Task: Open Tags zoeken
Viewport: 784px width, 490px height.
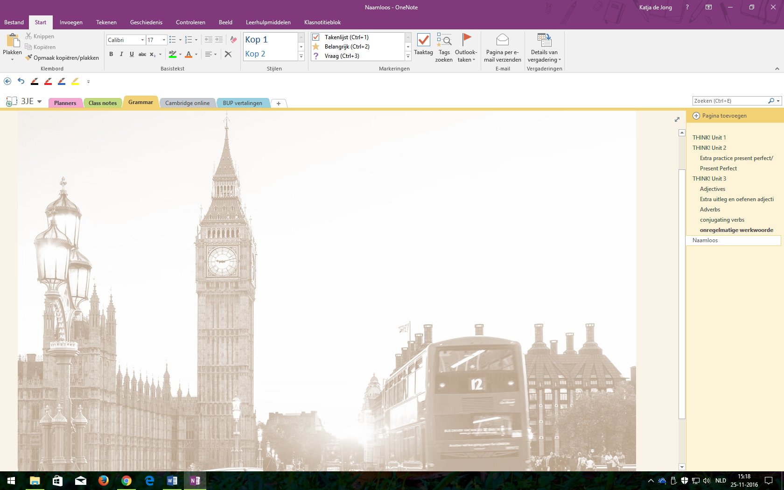Action: click(444, 48)
